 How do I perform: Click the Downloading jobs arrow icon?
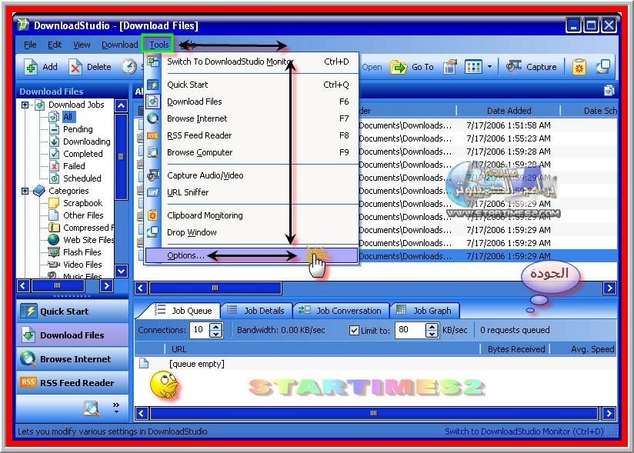[x=54, y=142]
